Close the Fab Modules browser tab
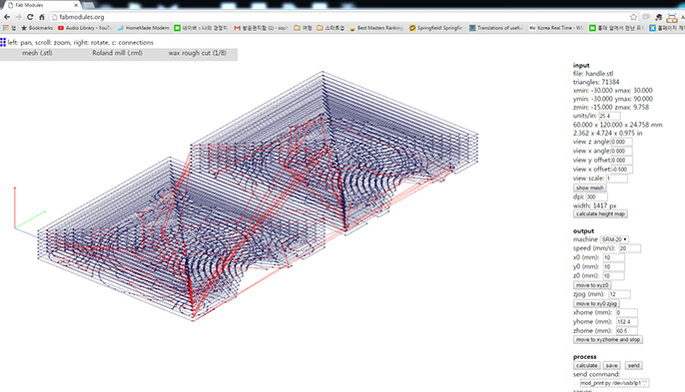 click(x=76, y=5)
